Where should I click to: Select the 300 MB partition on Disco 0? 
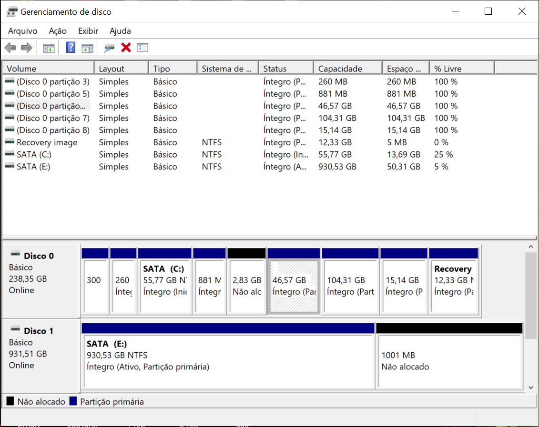pos(95,281)
